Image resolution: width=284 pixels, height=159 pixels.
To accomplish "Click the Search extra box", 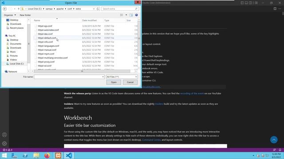I will tap(120, 9).
